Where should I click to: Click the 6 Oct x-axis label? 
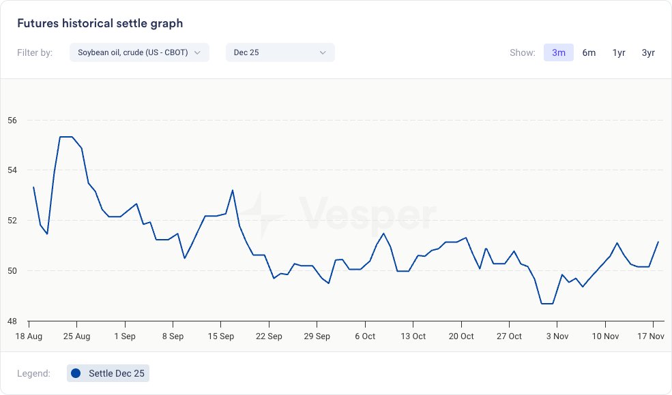365,336
